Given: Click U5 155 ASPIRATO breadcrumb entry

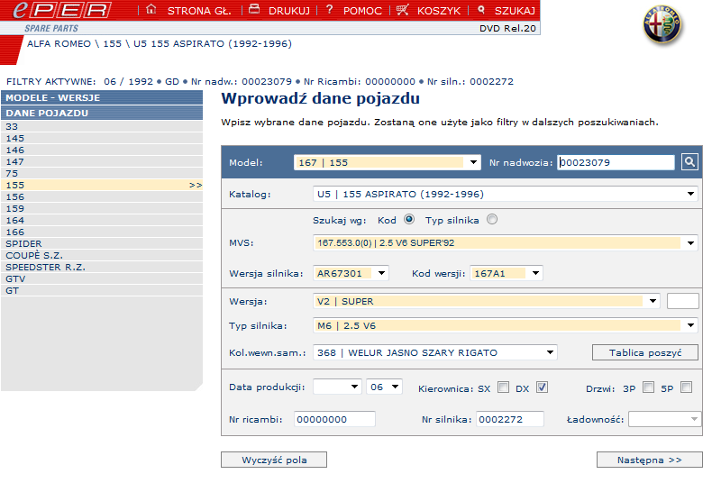Looking at the screenshot, I should click(x=213, y=43).
